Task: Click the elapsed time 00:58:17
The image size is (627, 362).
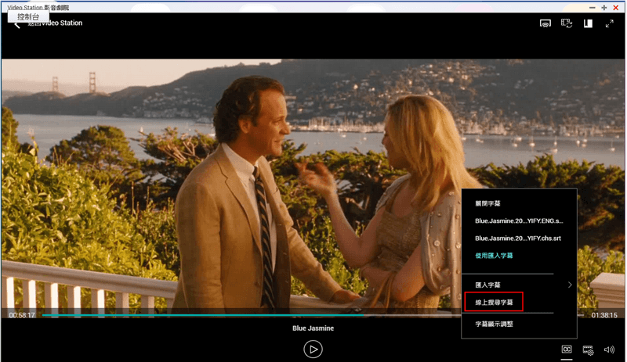Action: [x=22, y=315]
